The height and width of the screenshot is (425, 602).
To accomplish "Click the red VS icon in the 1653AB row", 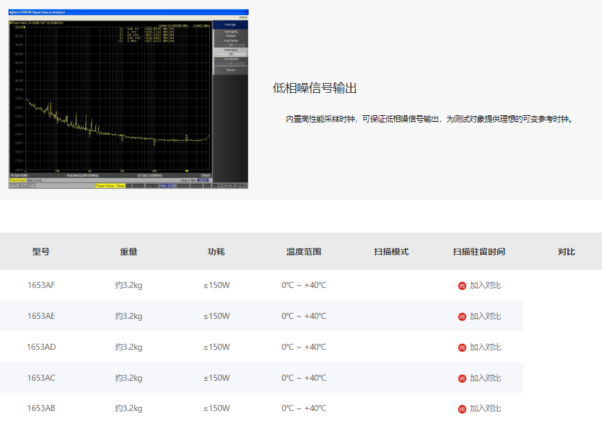I will [462, 409].
